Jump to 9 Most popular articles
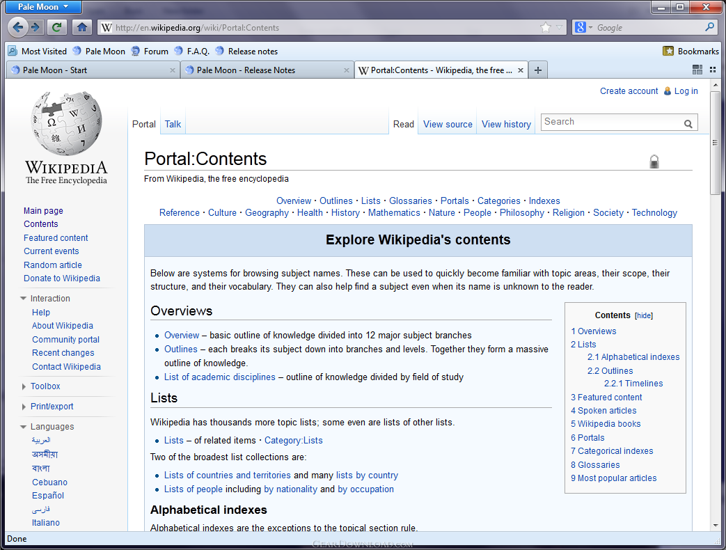Image resolution: width=726 pixels, height=550 pixels. [x=613, y=478]
